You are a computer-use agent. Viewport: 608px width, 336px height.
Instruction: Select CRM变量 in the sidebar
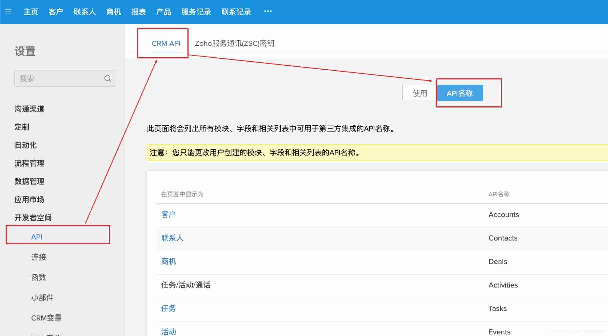coord(46,318)
